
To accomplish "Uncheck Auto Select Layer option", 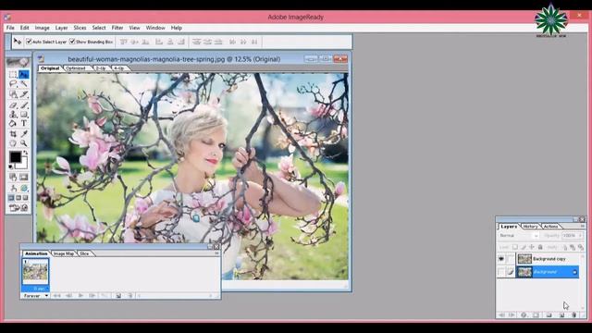I will tap(29, 42).
